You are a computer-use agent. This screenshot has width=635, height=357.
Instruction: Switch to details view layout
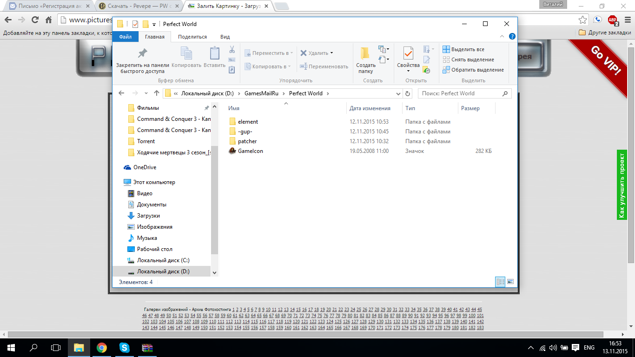click(x=501, y=282)
